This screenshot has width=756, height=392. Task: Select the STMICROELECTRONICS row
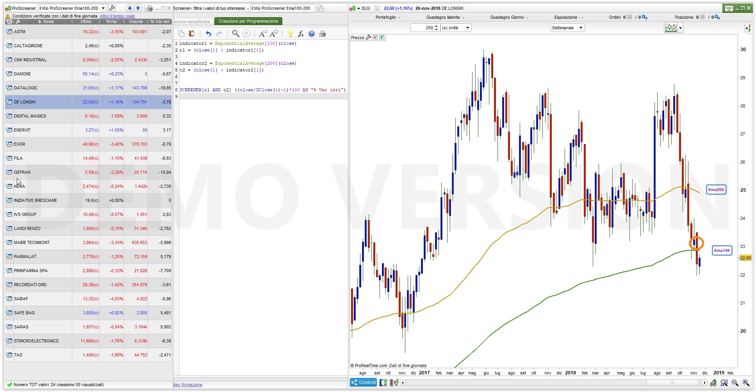click(x=88, y=341)
